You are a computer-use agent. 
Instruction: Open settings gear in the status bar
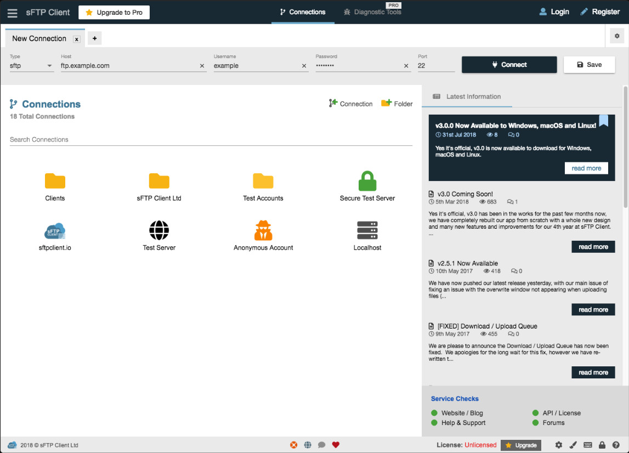[x=558, y=445]
